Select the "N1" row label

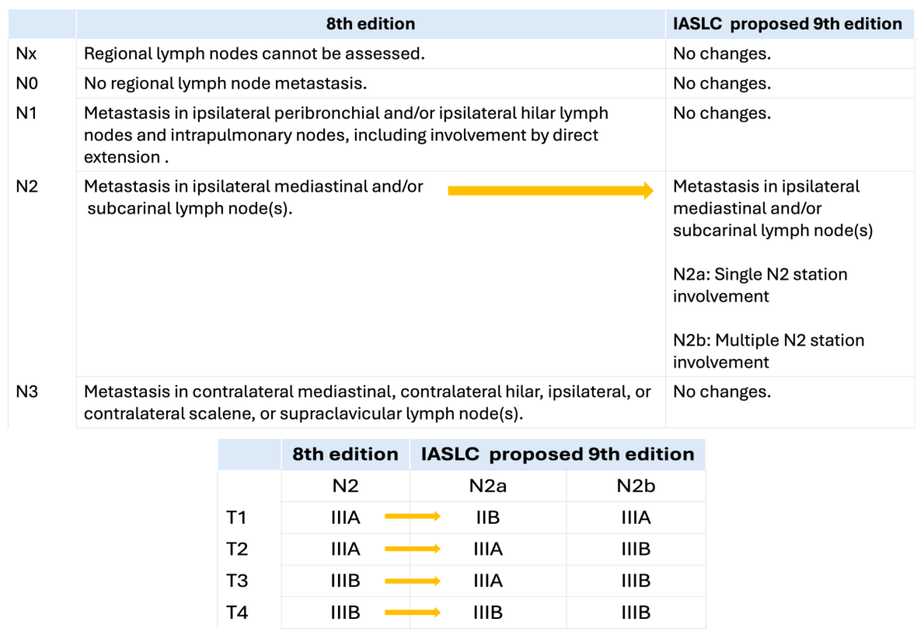click(26, 113)
